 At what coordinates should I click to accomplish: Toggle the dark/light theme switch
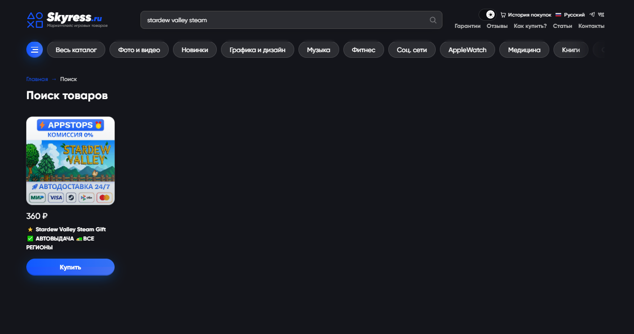pyautogui.click(x=487, y=14)
